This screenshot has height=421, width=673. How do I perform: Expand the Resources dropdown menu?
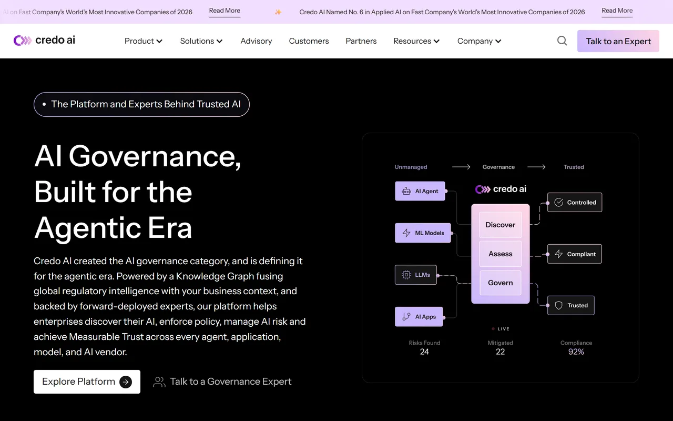click(x=417, y=41)
